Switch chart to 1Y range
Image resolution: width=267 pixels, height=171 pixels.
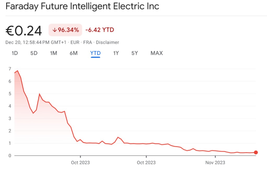point(116,53)
